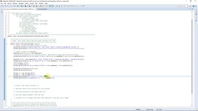Open the New dropdown arrow
Image resolution: width=198 pixels, height=111 pixels.
3,6
